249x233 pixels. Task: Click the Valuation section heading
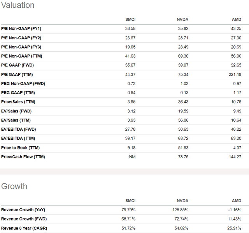(18, 5)
